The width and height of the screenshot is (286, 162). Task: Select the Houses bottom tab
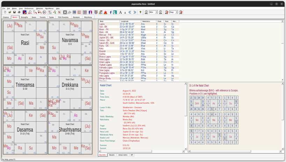(x=112, y=155)
